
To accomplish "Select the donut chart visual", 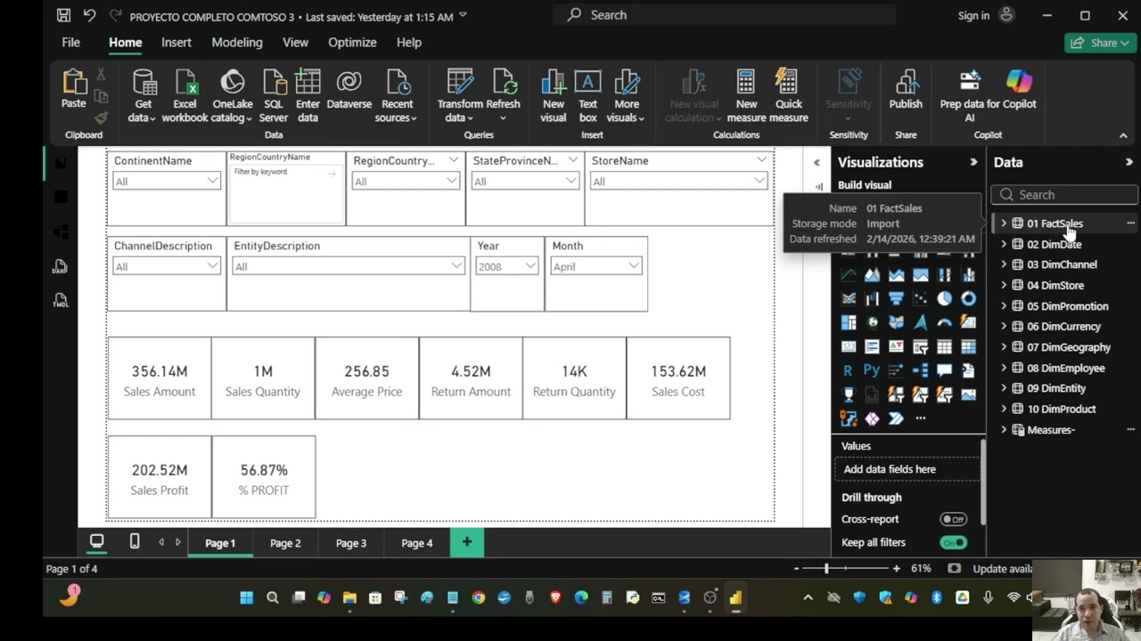I will pyautogui.click(x=968, y=298).
